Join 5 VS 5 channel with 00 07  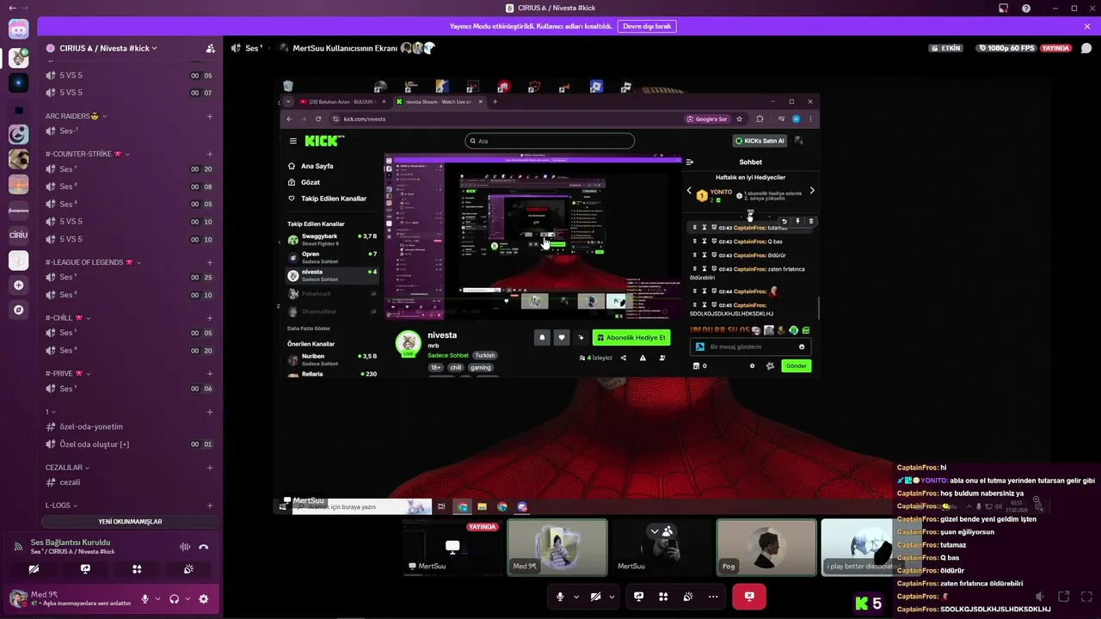tap(129, 92)
